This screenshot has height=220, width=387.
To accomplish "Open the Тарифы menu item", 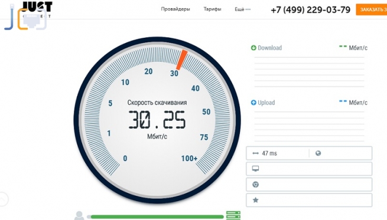I will click(212, 9).
